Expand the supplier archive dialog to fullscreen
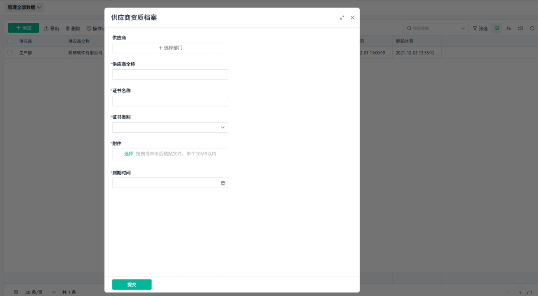This screenshot has height=296, width=538. pyautogui.click(x=342, y=17)
